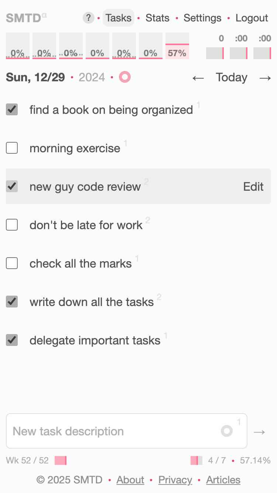Click the SMTD logo

coord(24,18)
